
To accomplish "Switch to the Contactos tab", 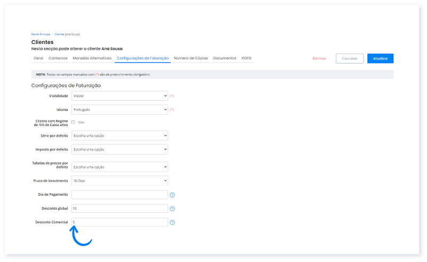I will pyautogui.click(x=58, y=58).
